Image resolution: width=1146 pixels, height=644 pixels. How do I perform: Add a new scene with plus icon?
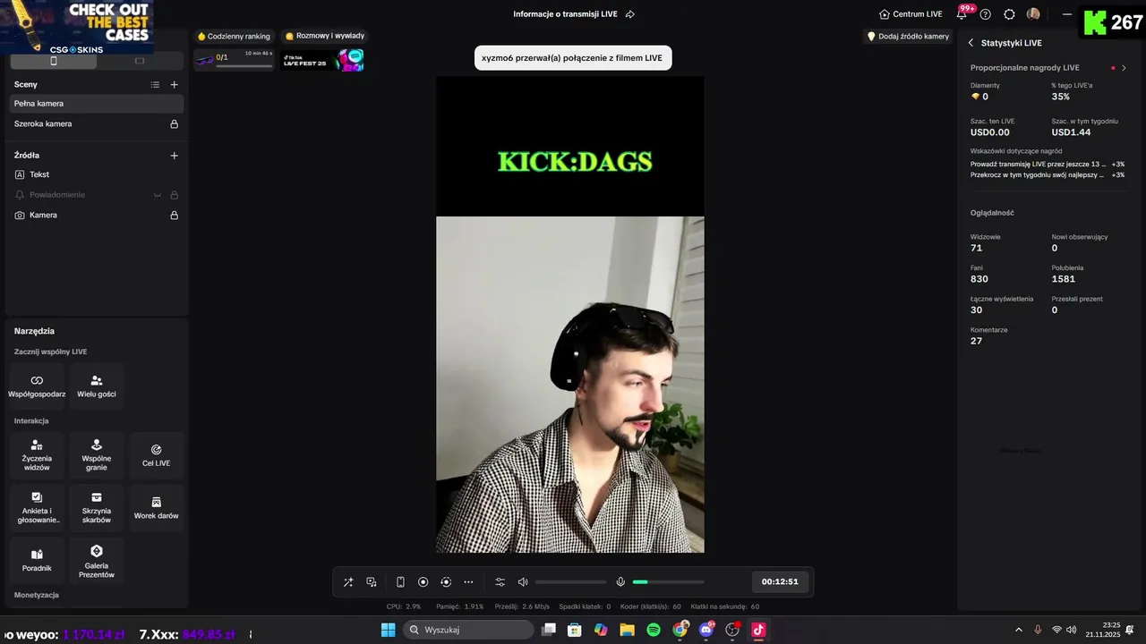coord(175,84)
